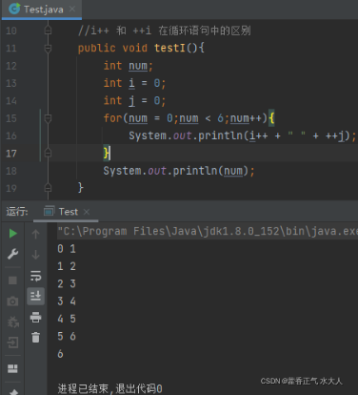Click the comment text on line 10
The image size is (358, 395).
click(165, 31)
